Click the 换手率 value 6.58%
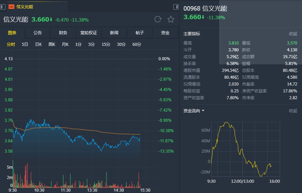302x193 pixels. (x=232, y=64)
